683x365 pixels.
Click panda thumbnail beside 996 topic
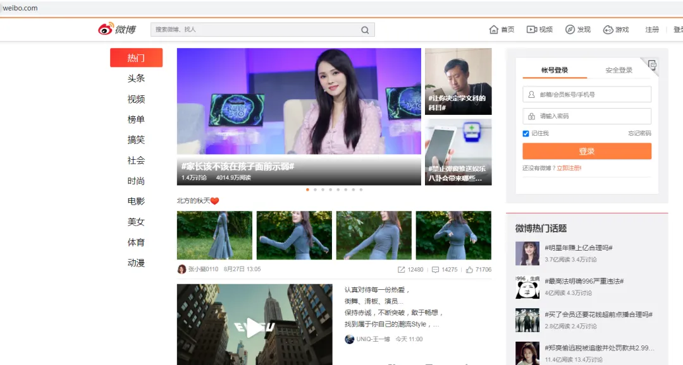click(527, 287)
